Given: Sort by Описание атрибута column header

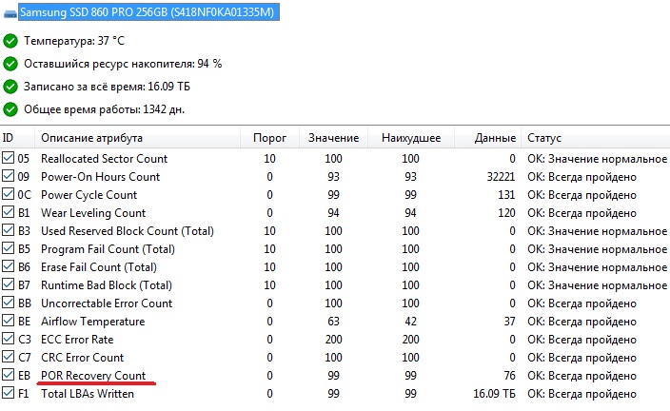Looking at the screenshot, I should point(137,138).
